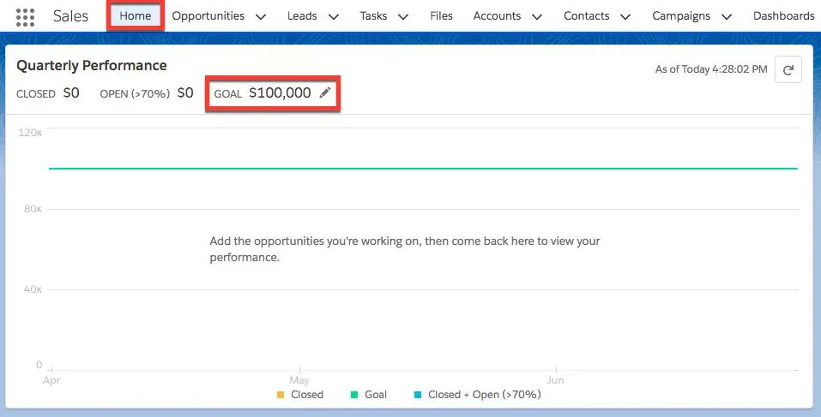Open the Dashboards tab
The width and height of the screenshot is (821, 417).
point(784,15)
